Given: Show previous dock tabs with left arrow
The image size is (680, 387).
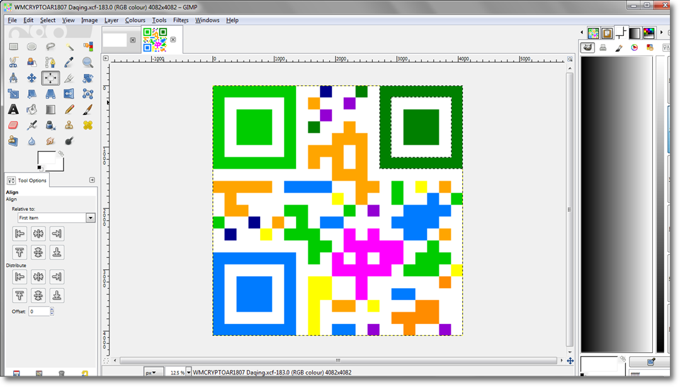Looking at the screenshot, I should click(x=582, y=33).
